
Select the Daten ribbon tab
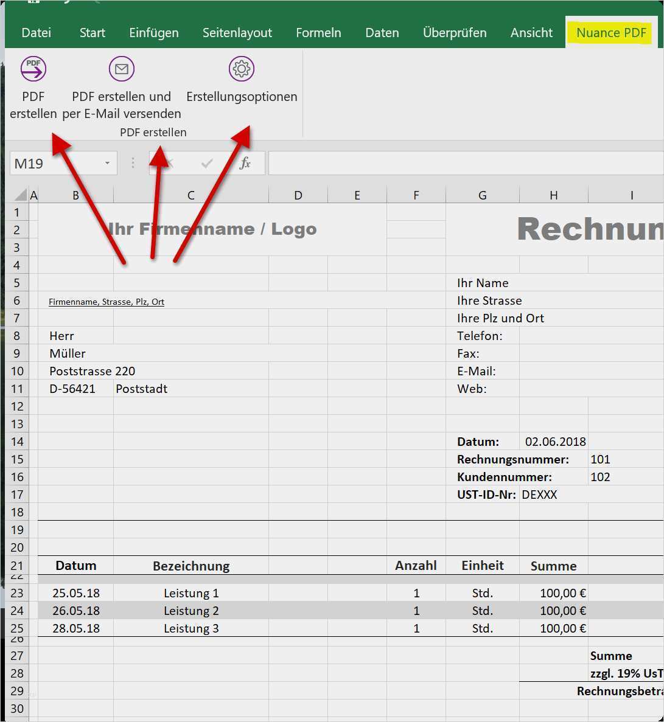click(x=382, y=33)
